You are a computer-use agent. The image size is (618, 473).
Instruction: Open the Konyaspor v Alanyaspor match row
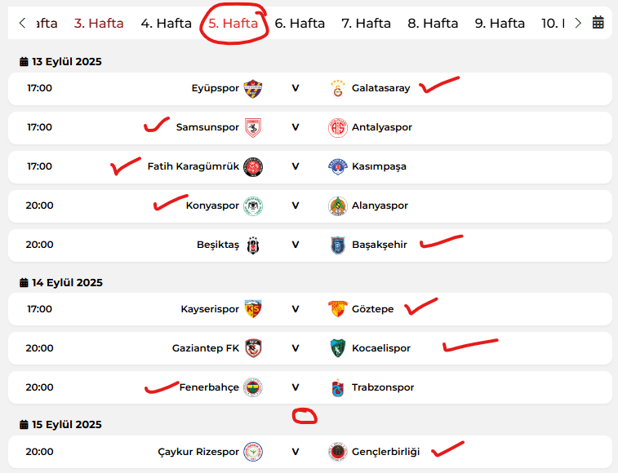click(x=309, y=206)
